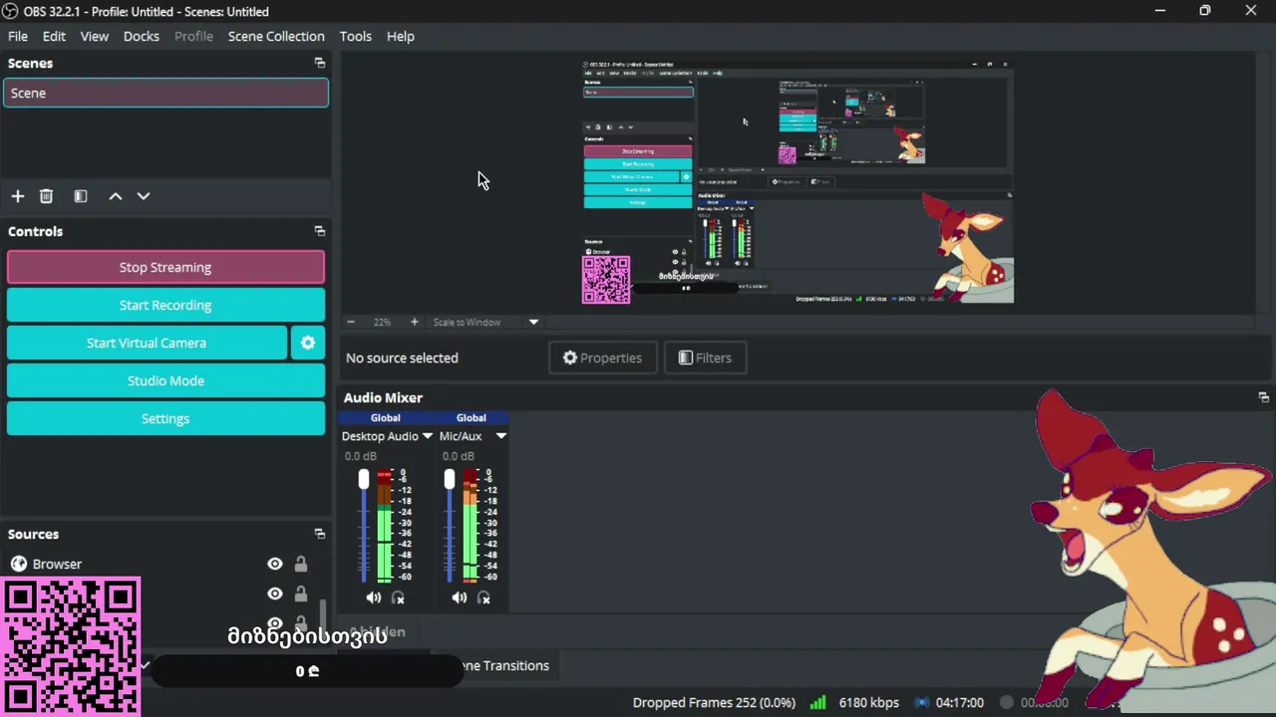Click the 22% preview zoom value

tap(382, 322)
